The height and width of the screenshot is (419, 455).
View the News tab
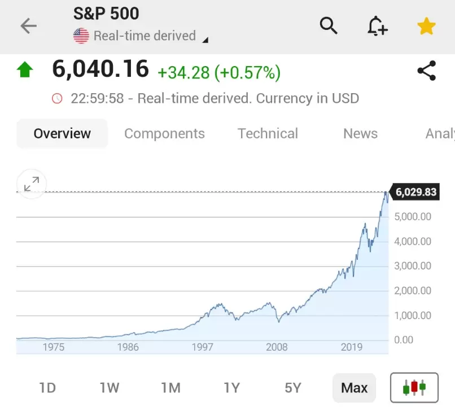(360, 134)
